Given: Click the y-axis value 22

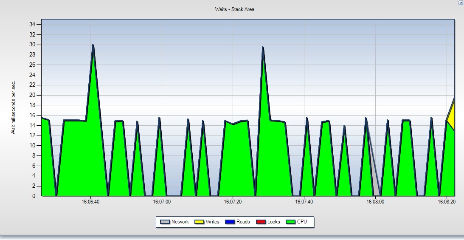Looking at the screenshot, I should pos(32,85).
